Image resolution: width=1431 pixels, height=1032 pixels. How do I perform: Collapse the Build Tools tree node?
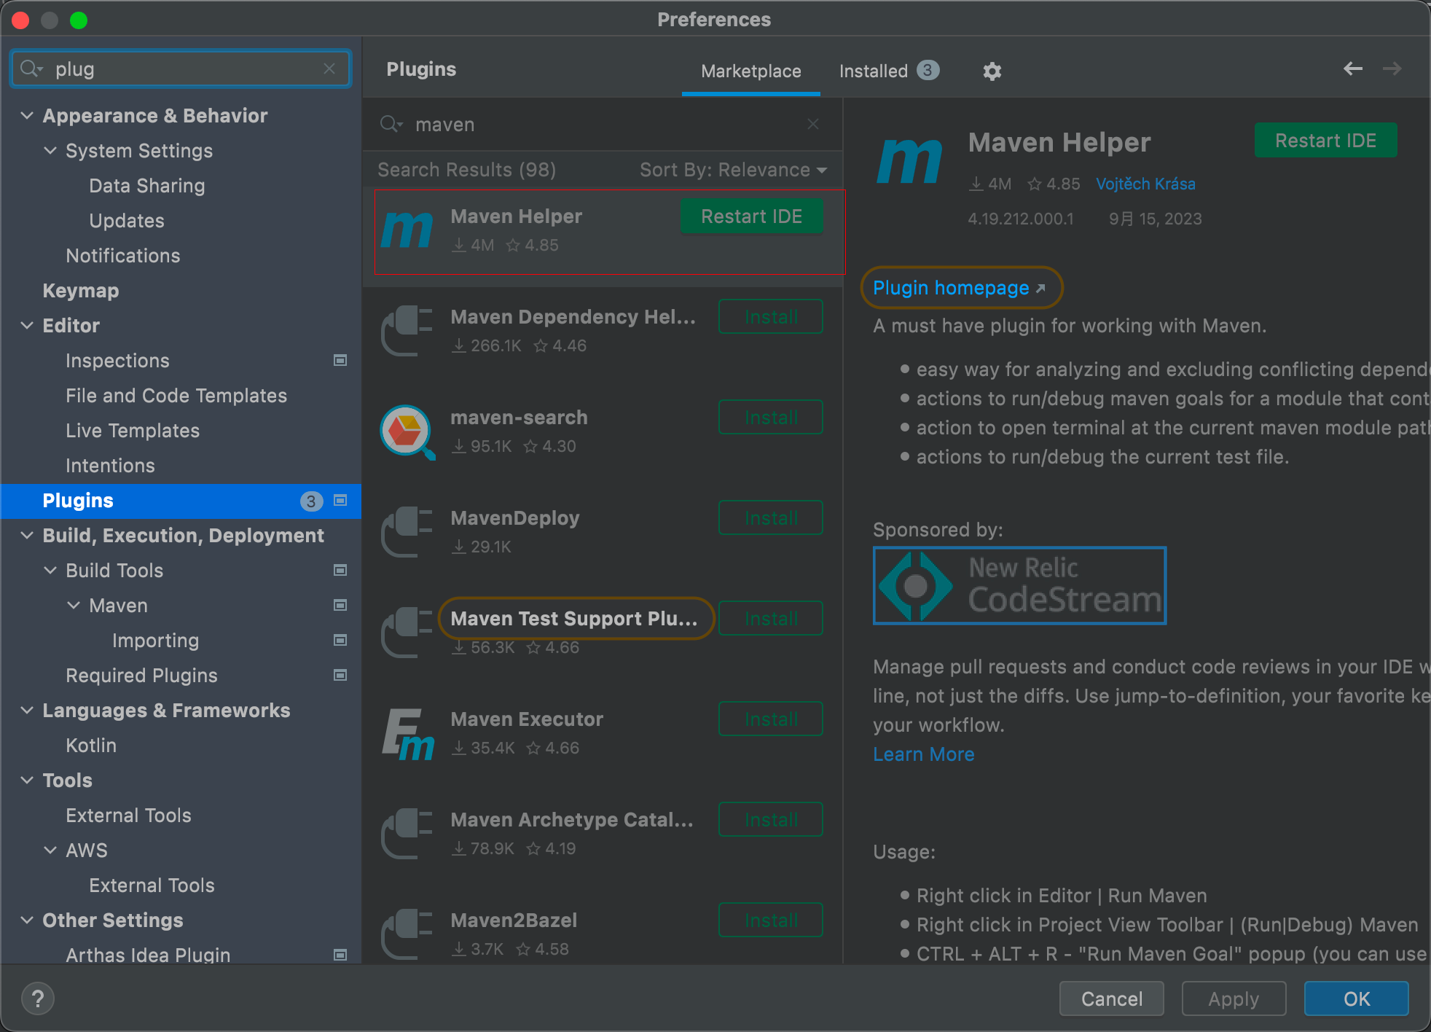pos(50,571)
